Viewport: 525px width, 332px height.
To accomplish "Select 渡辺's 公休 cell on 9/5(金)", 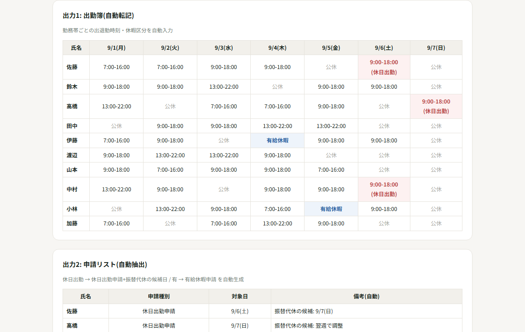I will click(331, 156).
